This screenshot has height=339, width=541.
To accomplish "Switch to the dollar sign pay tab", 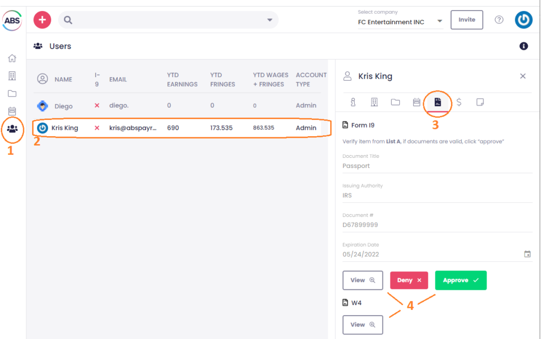I will (x=459, y=102).
